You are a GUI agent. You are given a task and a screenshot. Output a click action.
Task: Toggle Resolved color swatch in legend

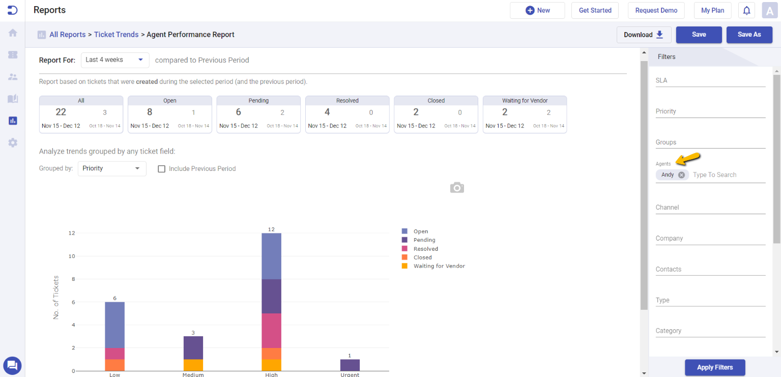404,249
